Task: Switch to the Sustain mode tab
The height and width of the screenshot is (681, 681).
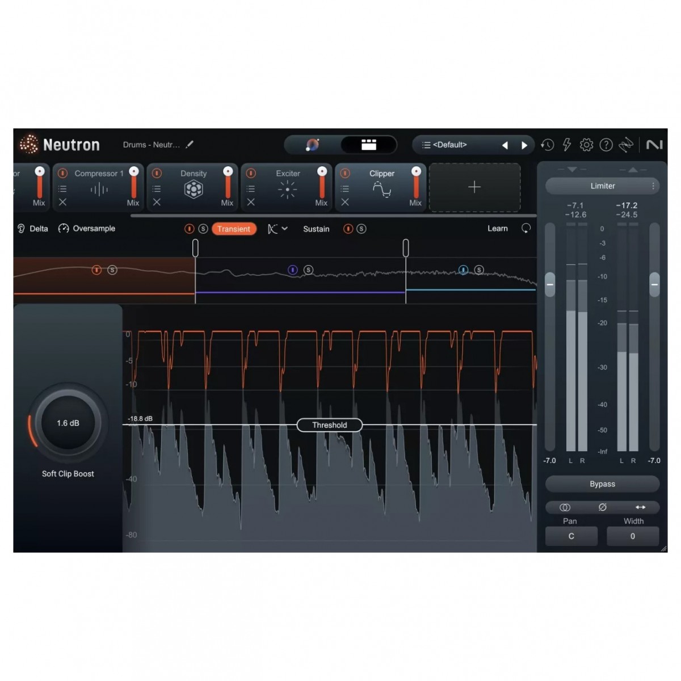Action: (x=316, y=229)
